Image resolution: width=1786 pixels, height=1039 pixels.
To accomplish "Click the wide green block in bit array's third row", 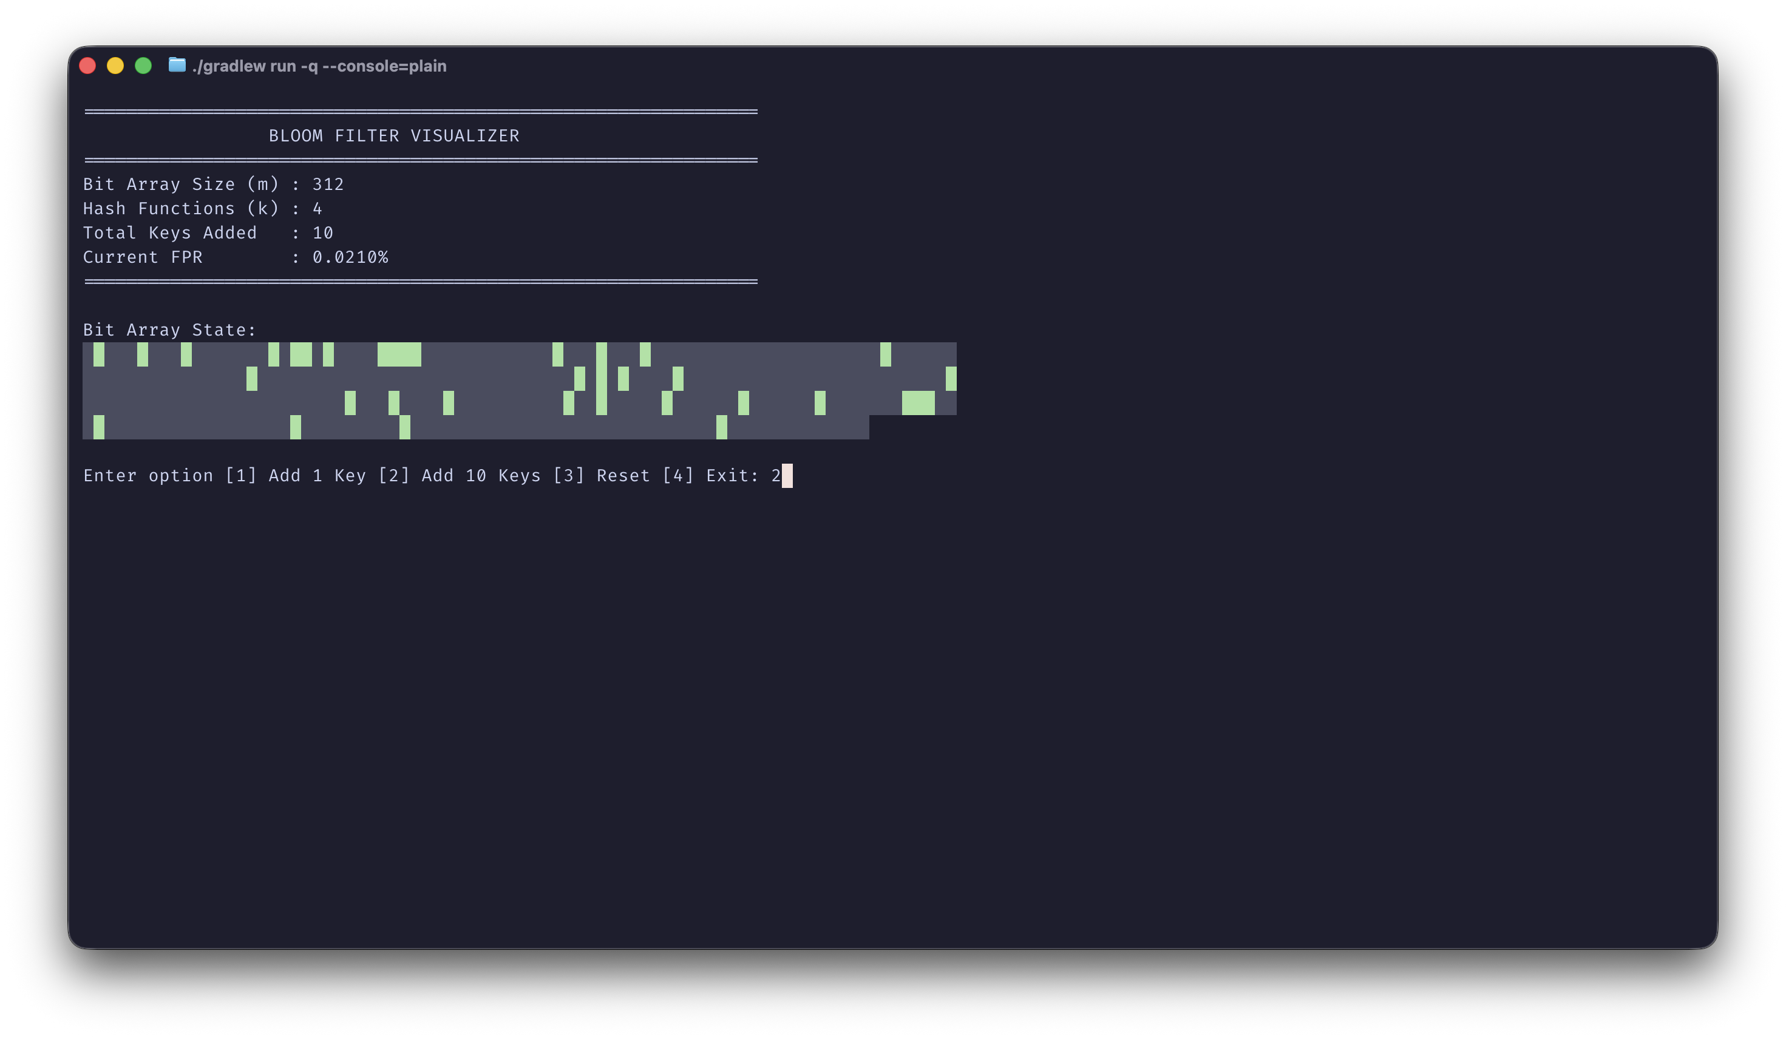I will click(918, 402).
